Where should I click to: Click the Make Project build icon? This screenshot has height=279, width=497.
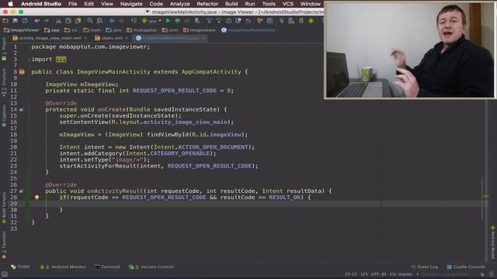pyautogui.click(x=134, y=21)
